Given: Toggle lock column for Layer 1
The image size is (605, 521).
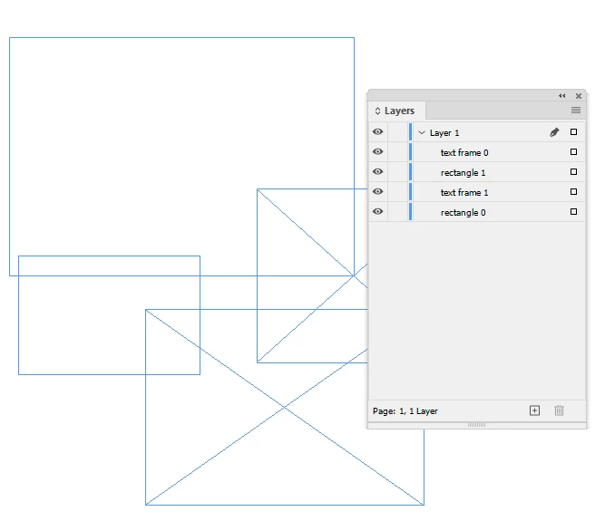Looking at the screenshot, I should (397, 132).
